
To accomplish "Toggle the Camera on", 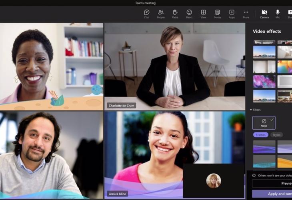I will click(x=264, y=14).
